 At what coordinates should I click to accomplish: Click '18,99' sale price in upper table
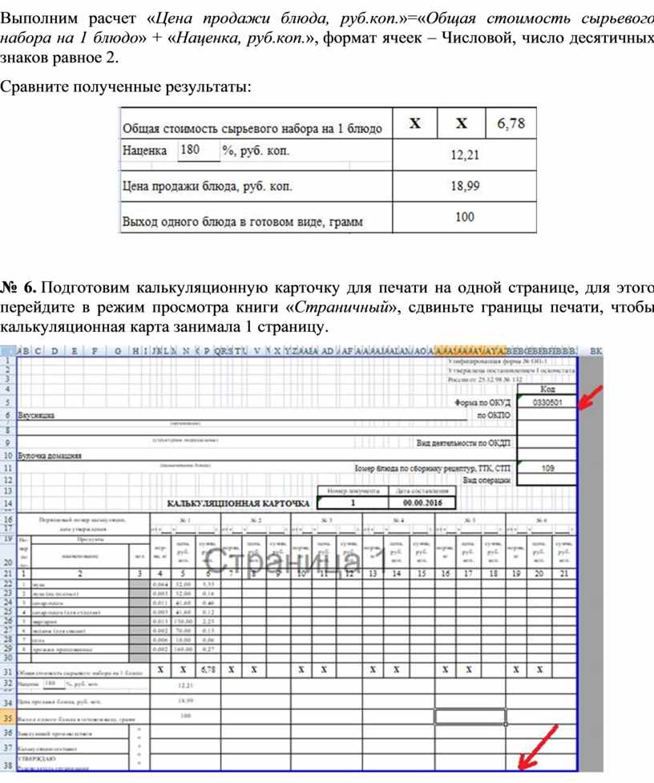point(464,186)
